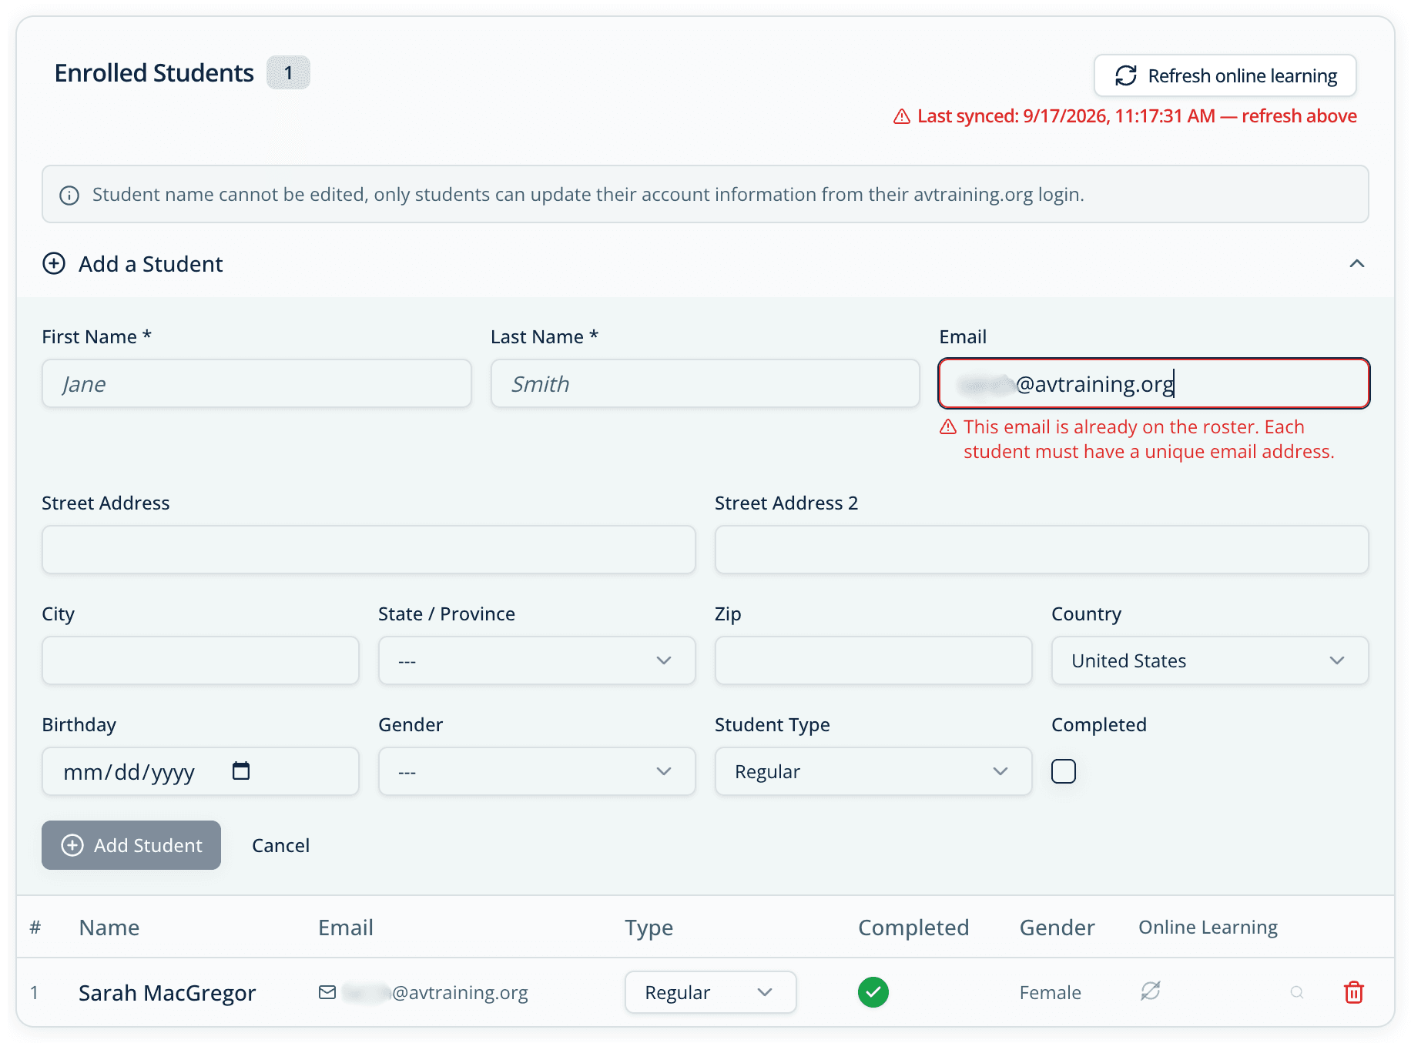Click into the First Name field
Viewport: 1411px width, 1043px height.
(256, 383)
